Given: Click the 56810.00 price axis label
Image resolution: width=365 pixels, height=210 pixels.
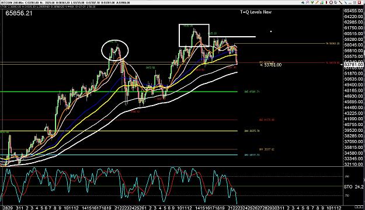Looking at the screenshot, I should point(353,51).
